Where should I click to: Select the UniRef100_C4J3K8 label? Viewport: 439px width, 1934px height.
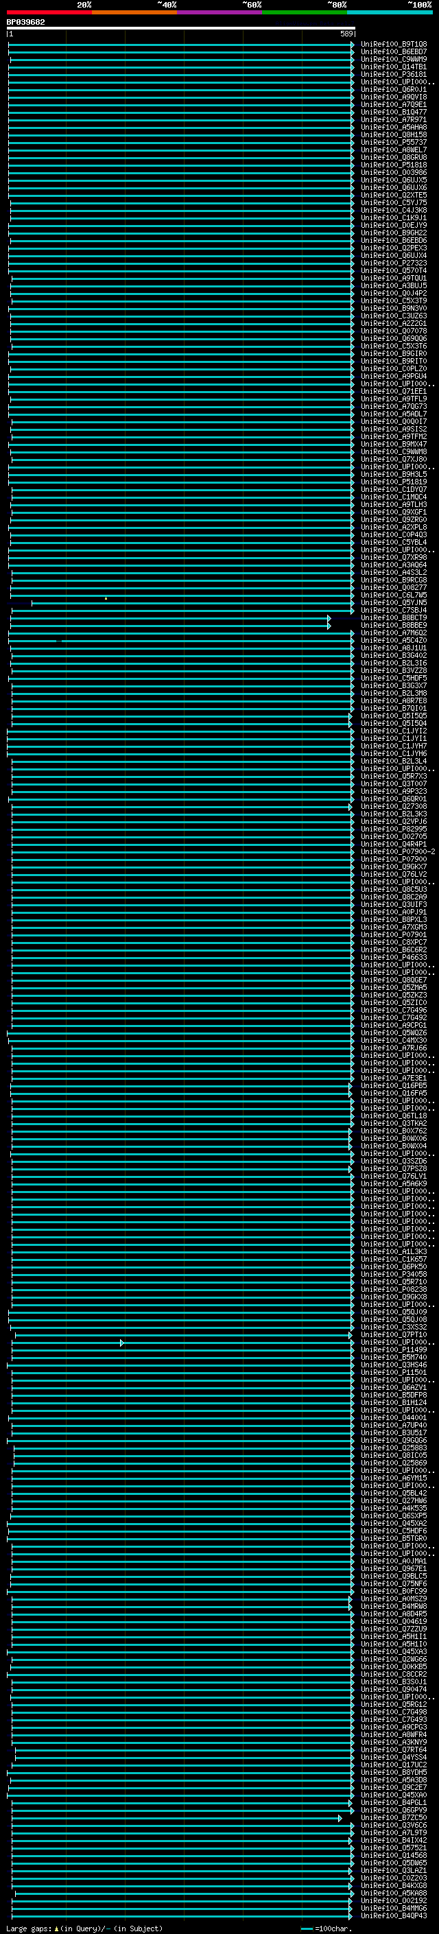(x=393, y=210)
